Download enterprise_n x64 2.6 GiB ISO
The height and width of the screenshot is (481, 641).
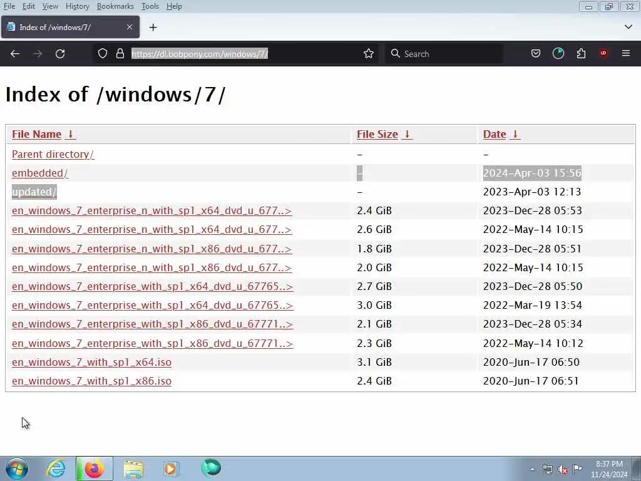(x=151, y=229)
